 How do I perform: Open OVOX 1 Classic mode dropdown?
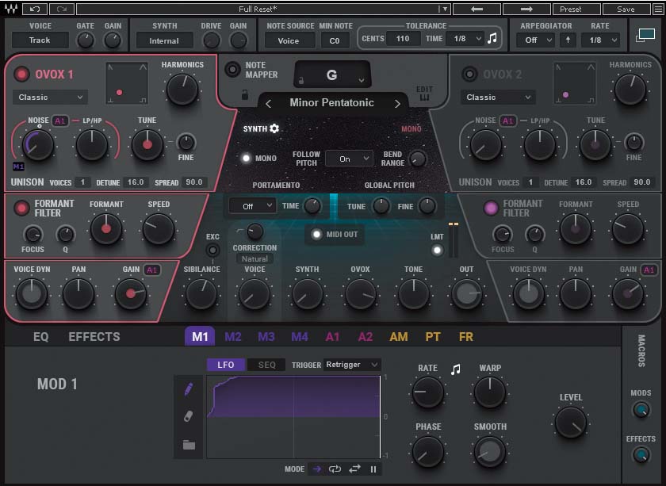pos(50,98)
